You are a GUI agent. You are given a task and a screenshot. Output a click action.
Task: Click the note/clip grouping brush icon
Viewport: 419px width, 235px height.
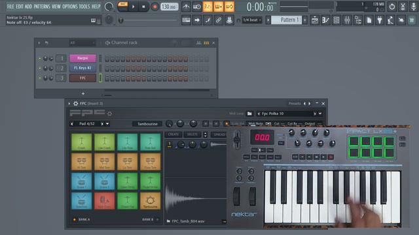point(208,20)
